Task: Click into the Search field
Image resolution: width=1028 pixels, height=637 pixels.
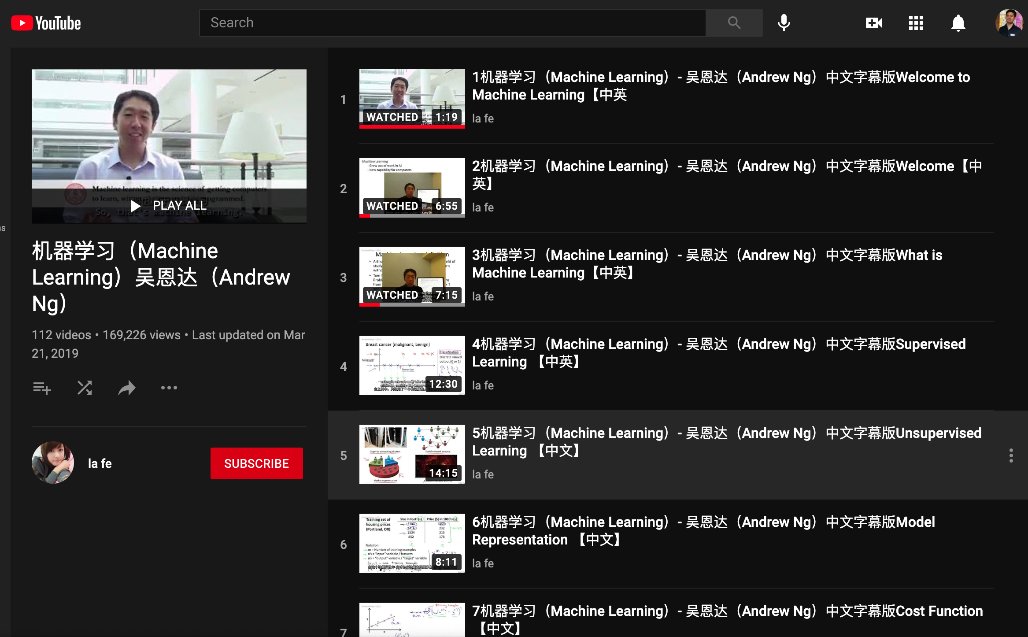Action: tap(452, 23)
